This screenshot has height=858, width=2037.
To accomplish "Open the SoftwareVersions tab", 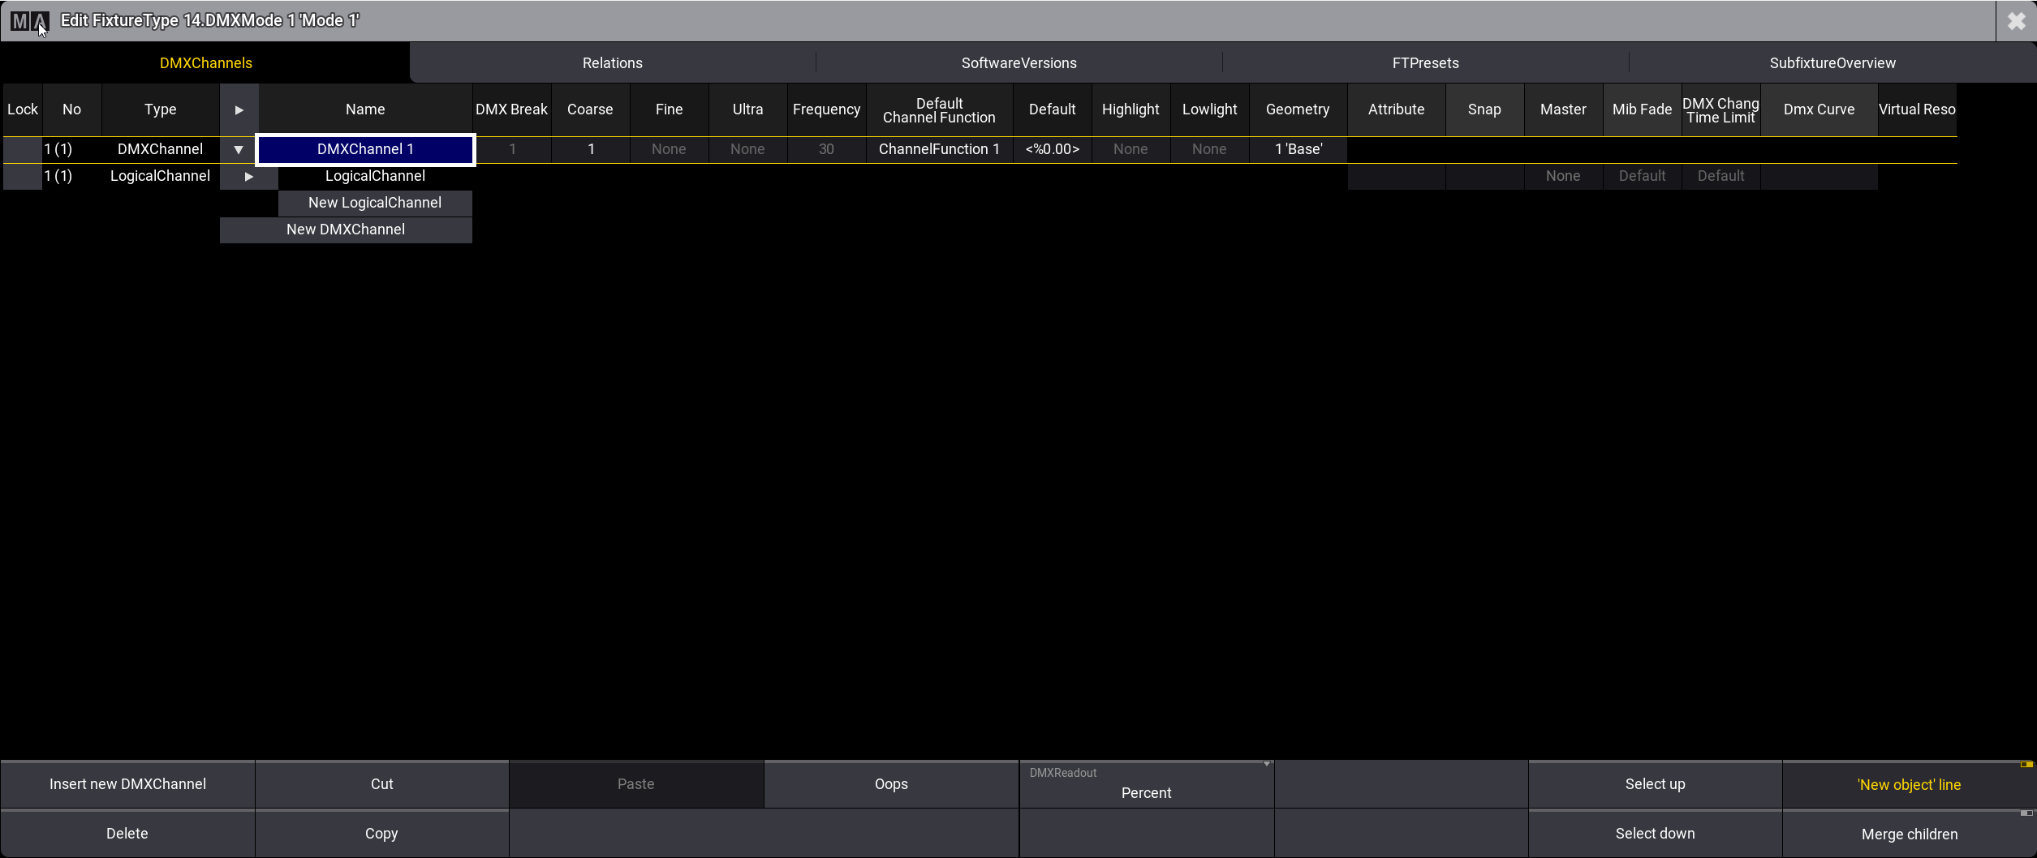I will [1018, 63].
